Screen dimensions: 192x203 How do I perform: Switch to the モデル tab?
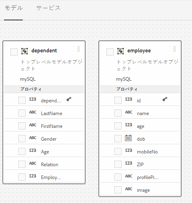pyautogui.click(x=14, y=8)
